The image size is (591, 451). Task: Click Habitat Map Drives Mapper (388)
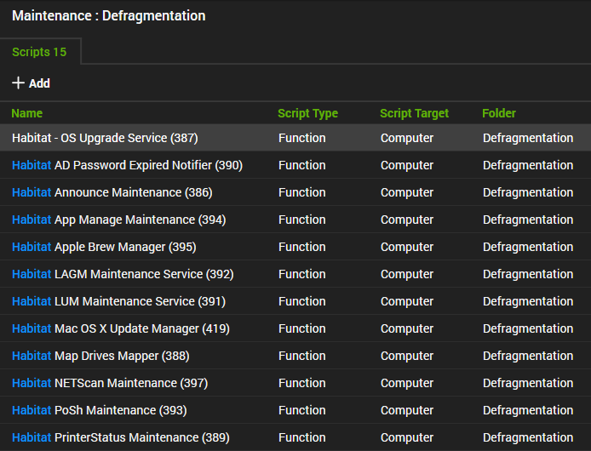pyautogui.click(x=100, y=356)
